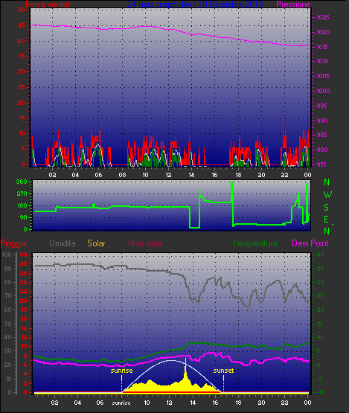Click the 45 wind speed axis value
The image size is (349, 413).
pos(22,25)
